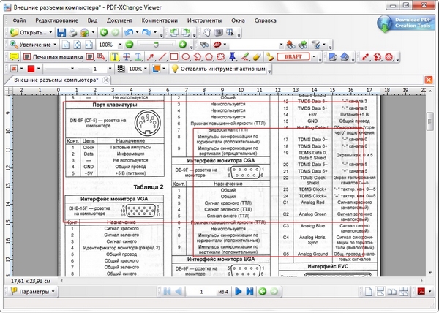Screen dimensions: 439x313
Task: Select the Snapshot camera tool
Action: click(x=218, y=32)
